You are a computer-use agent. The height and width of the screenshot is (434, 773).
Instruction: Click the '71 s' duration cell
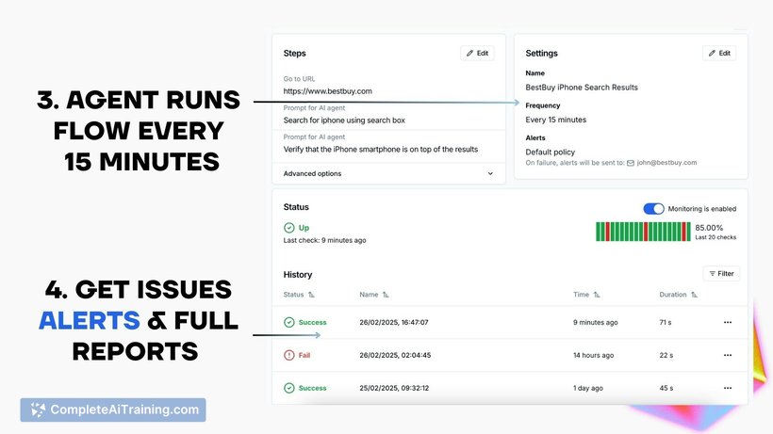665,322
